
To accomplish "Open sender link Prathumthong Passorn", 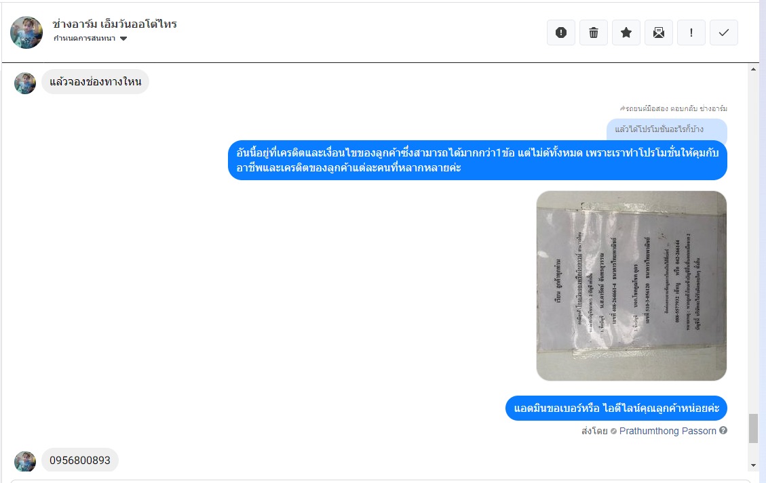I will tap(668, 431).
